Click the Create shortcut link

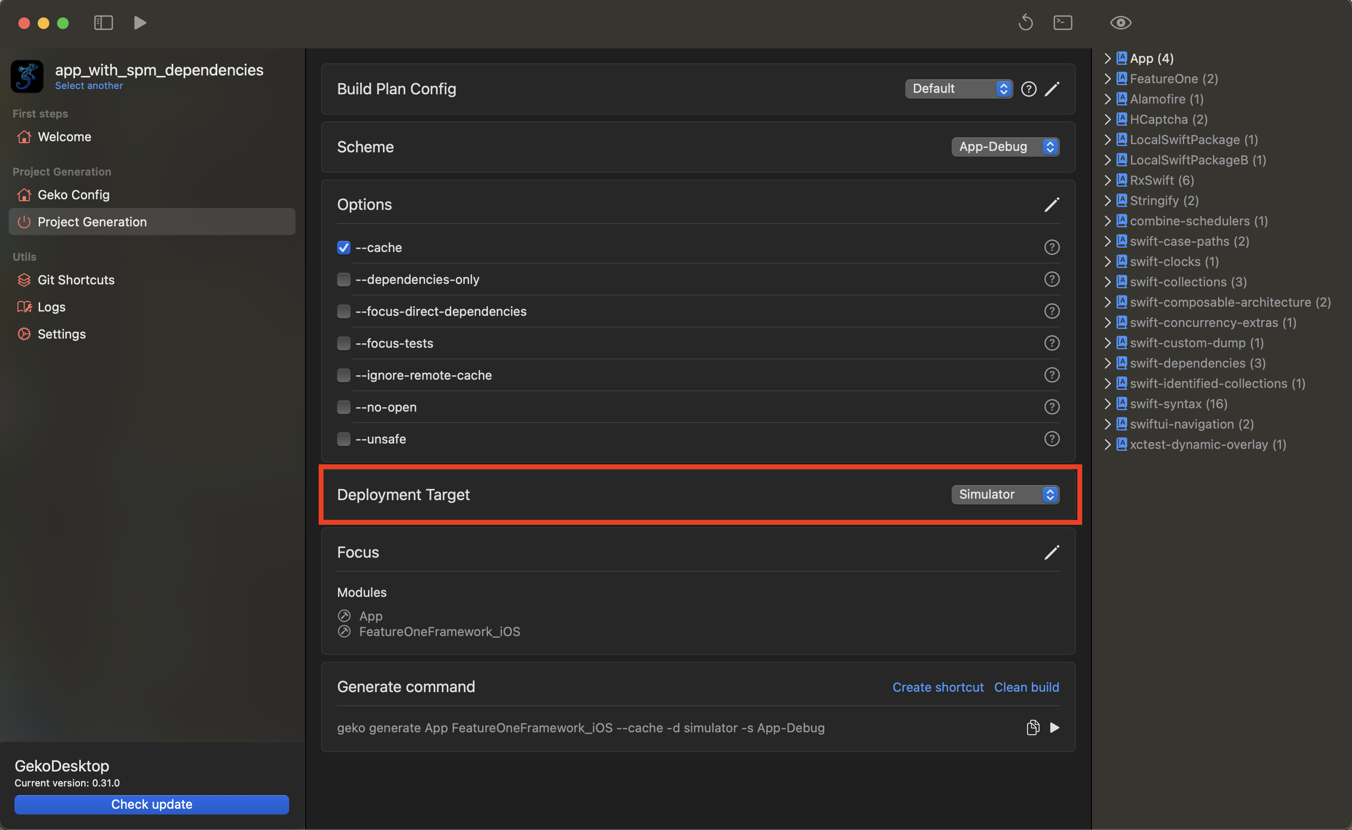(x=938, y=687)
